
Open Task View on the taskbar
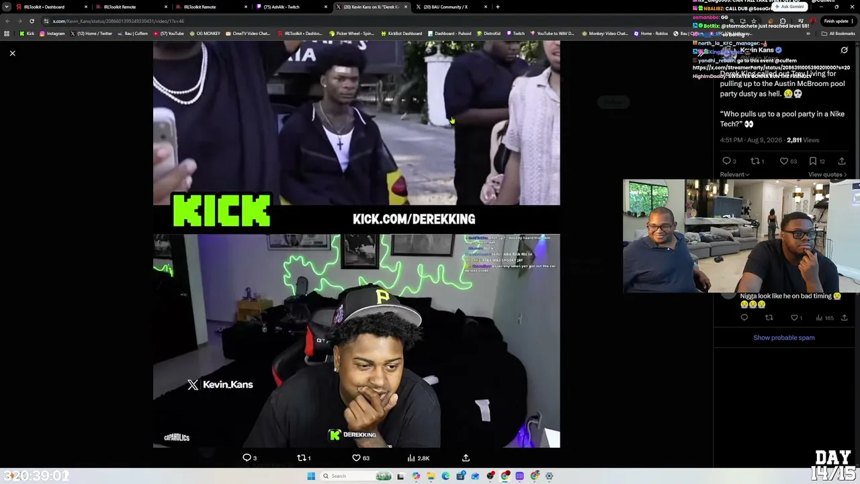400,476
